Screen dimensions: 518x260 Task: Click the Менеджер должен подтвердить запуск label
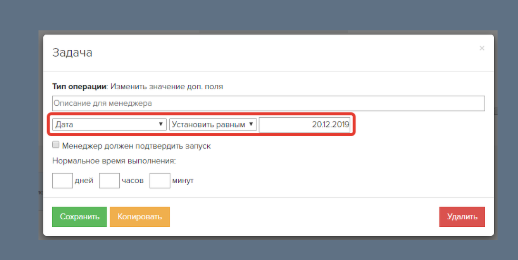[x=136, y=146]
